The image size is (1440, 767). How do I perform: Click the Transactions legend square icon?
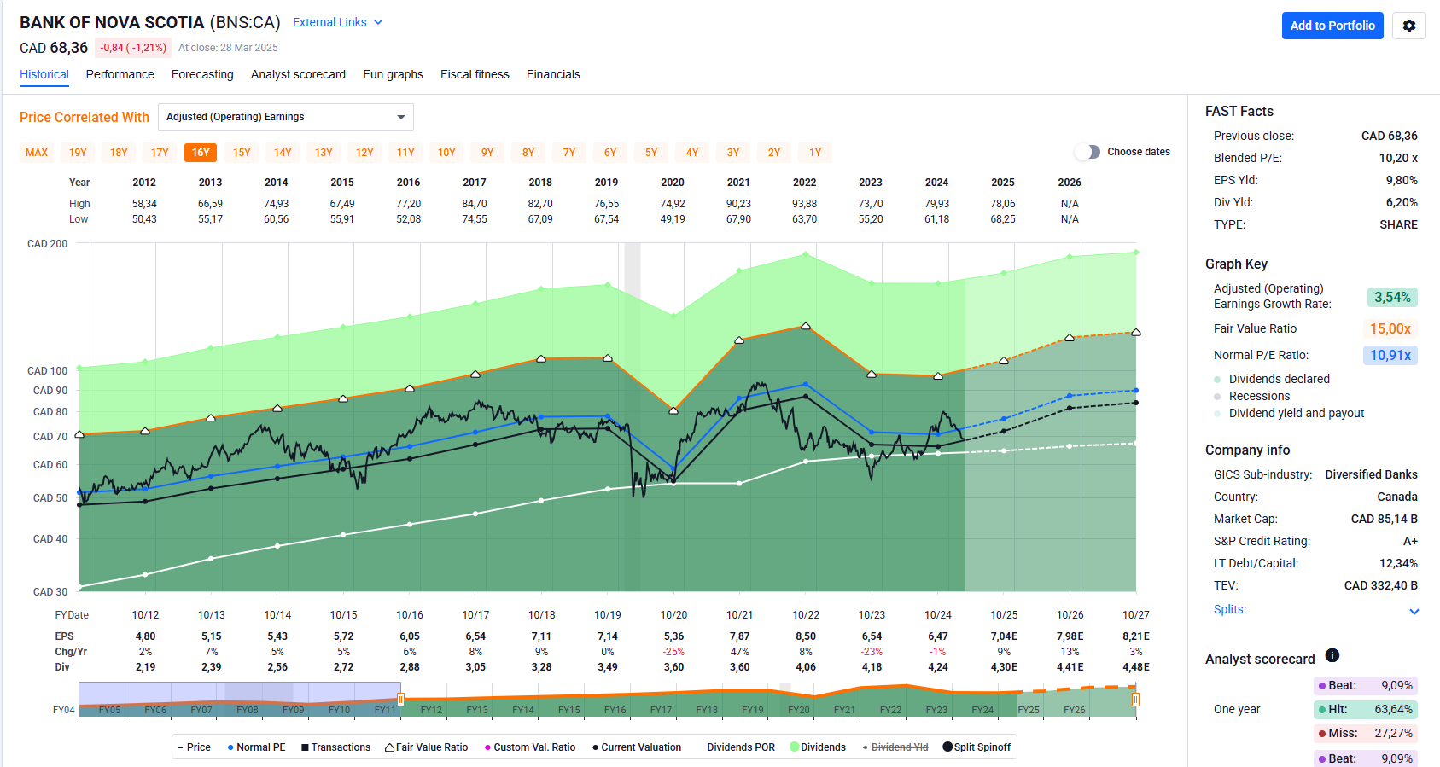click(305, 747)
